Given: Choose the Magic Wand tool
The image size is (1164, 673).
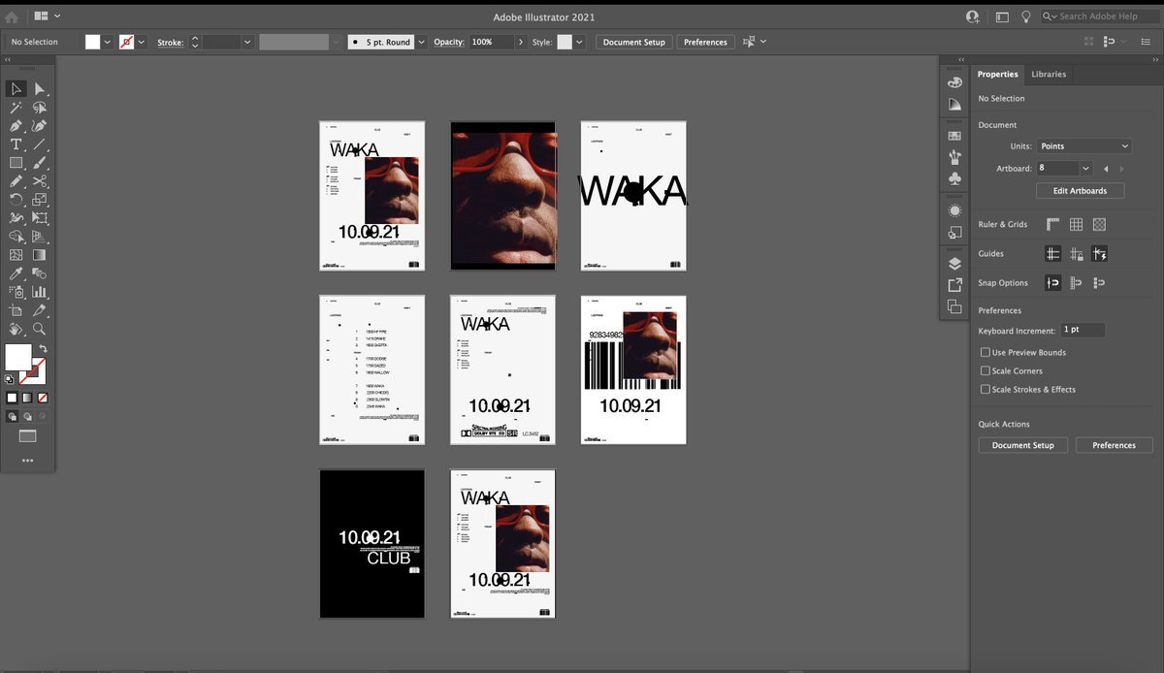Looking at the screenshot, I should tap(16, 108).
